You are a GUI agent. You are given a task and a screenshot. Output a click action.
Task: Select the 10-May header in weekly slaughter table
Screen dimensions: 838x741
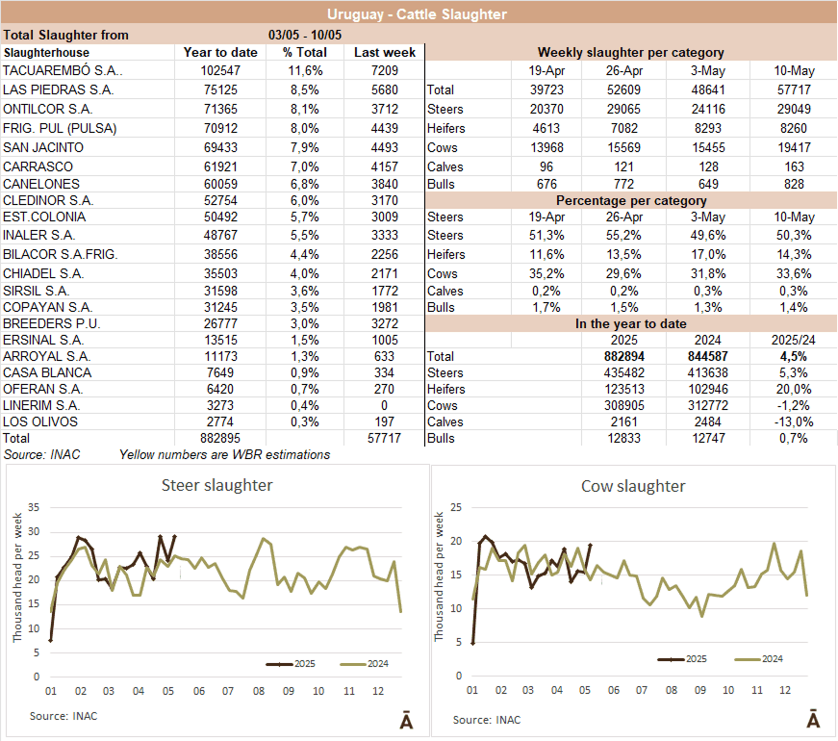click(x=795, y=70)
